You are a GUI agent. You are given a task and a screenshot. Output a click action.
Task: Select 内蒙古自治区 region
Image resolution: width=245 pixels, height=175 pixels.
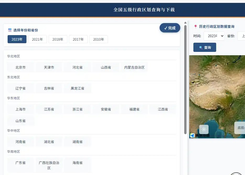point(134,67)
